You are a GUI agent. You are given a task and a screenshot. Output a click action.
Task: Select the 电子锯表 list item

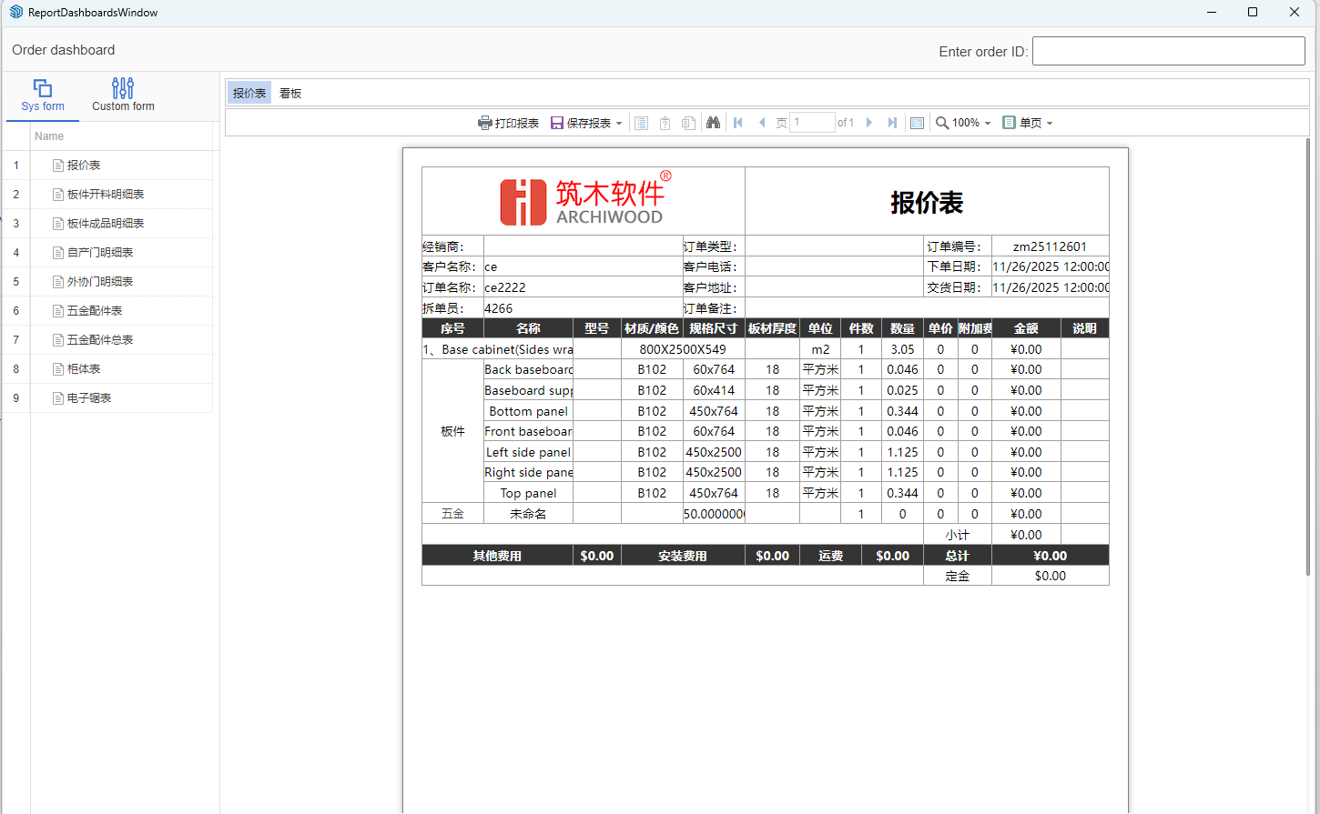pyautogui.click(x=88, y=398)
